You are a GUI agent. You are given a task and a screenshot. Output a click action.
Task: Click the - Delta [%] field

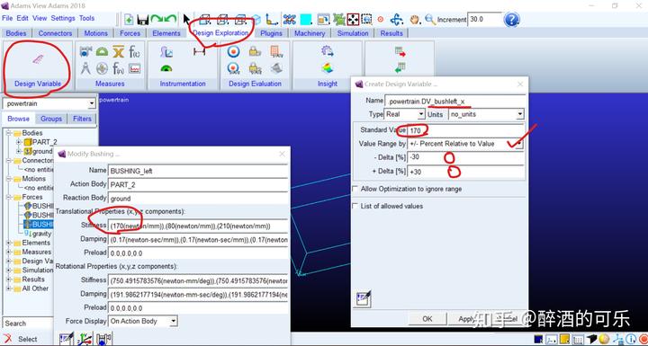click(x=465, y=157)
